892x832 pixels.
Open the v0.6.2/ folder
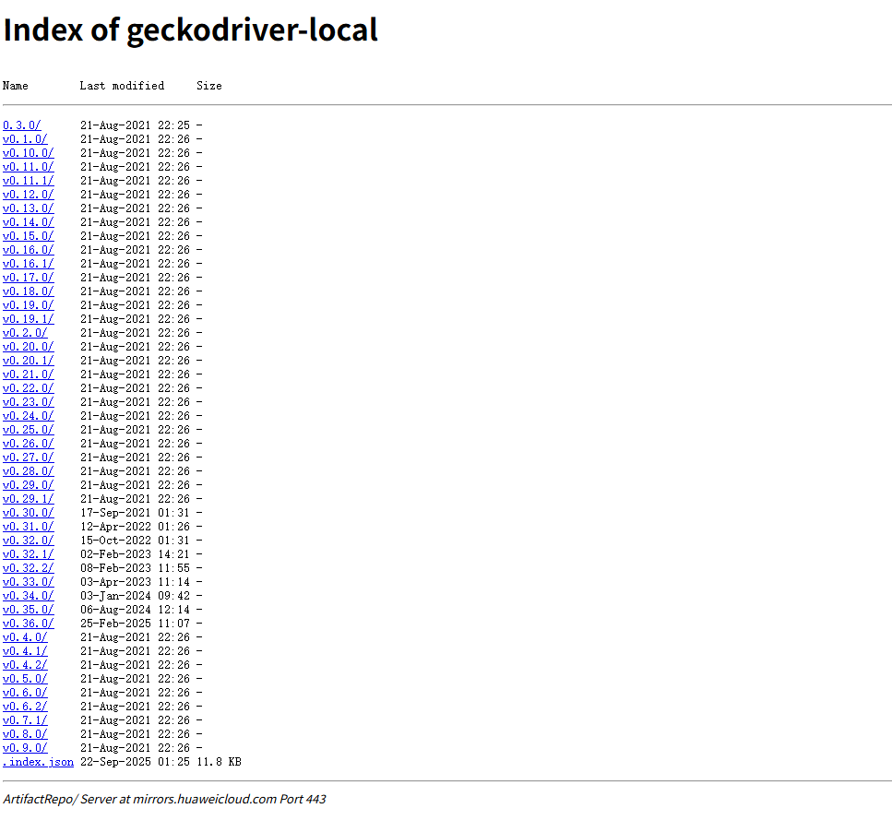pyautogui.click(x=25, y=707)
